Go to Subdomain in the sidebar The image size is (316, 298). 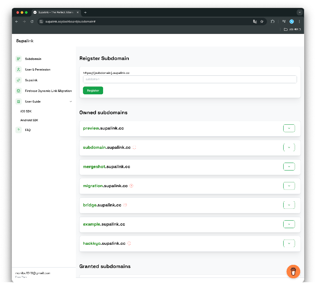click(x=33, y=59)
